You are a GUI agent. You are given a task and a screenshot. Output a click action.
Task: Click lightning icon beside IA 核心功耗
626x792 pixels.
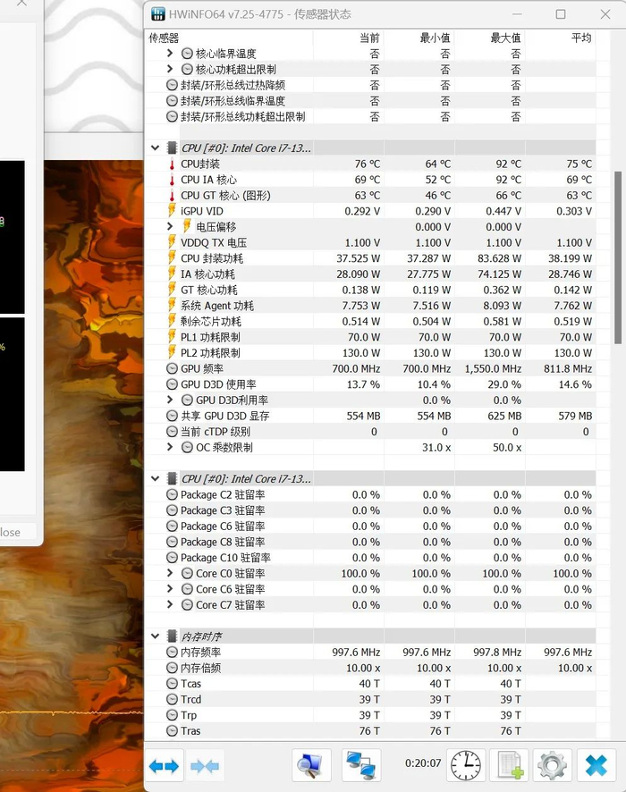click(x=172, y=274)
